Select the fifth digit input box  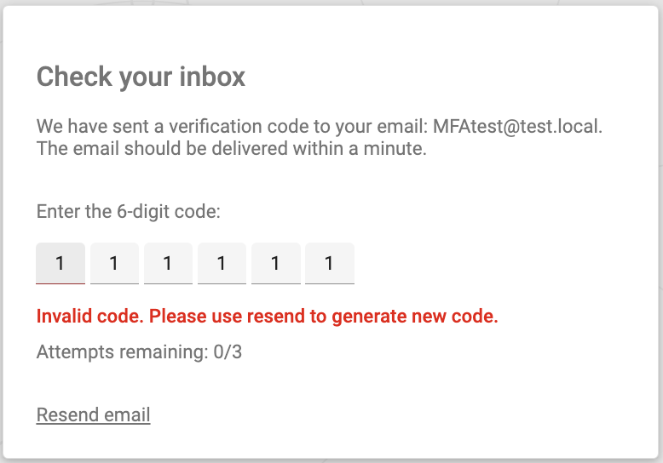click(275, 263)
